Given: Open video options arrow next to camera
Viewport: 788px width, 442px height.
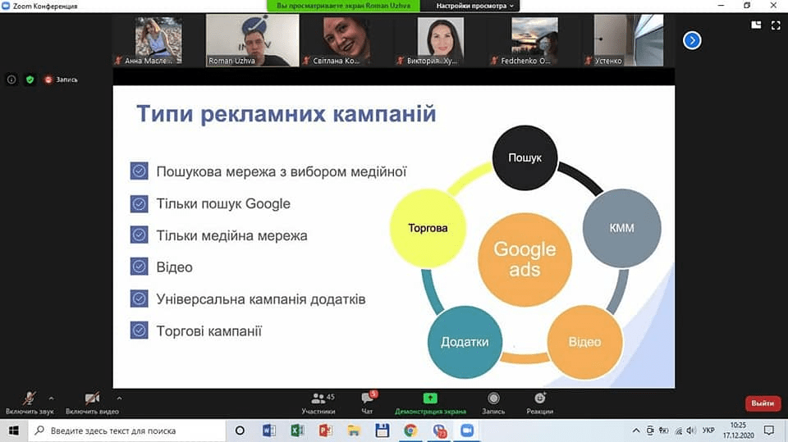Looking at the screenshot, I should pyautogui.click(x=119, y=399).
